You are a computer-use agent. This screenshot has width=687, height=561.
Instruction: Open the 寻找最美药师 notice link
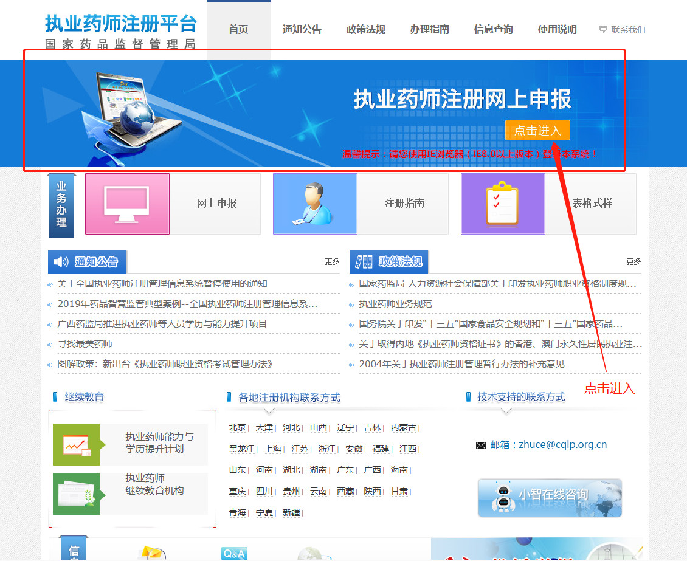(85, 344)
